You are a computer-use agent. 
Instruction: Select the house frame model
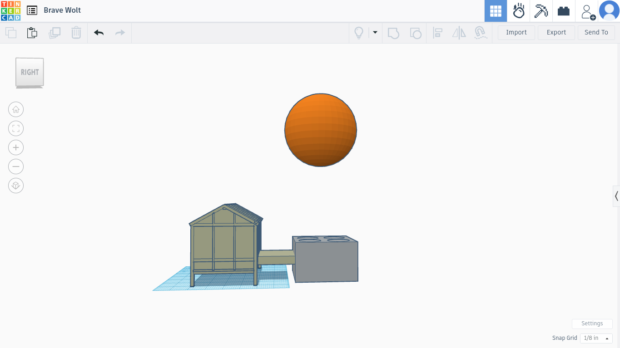pyautogui.click(x=225, y=245)
